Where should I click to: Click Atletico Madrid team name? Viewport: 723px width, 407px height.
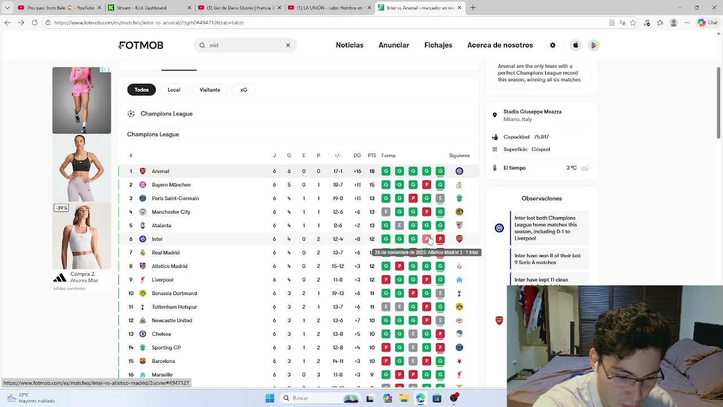pyautogui.click(x=169, y=266)
